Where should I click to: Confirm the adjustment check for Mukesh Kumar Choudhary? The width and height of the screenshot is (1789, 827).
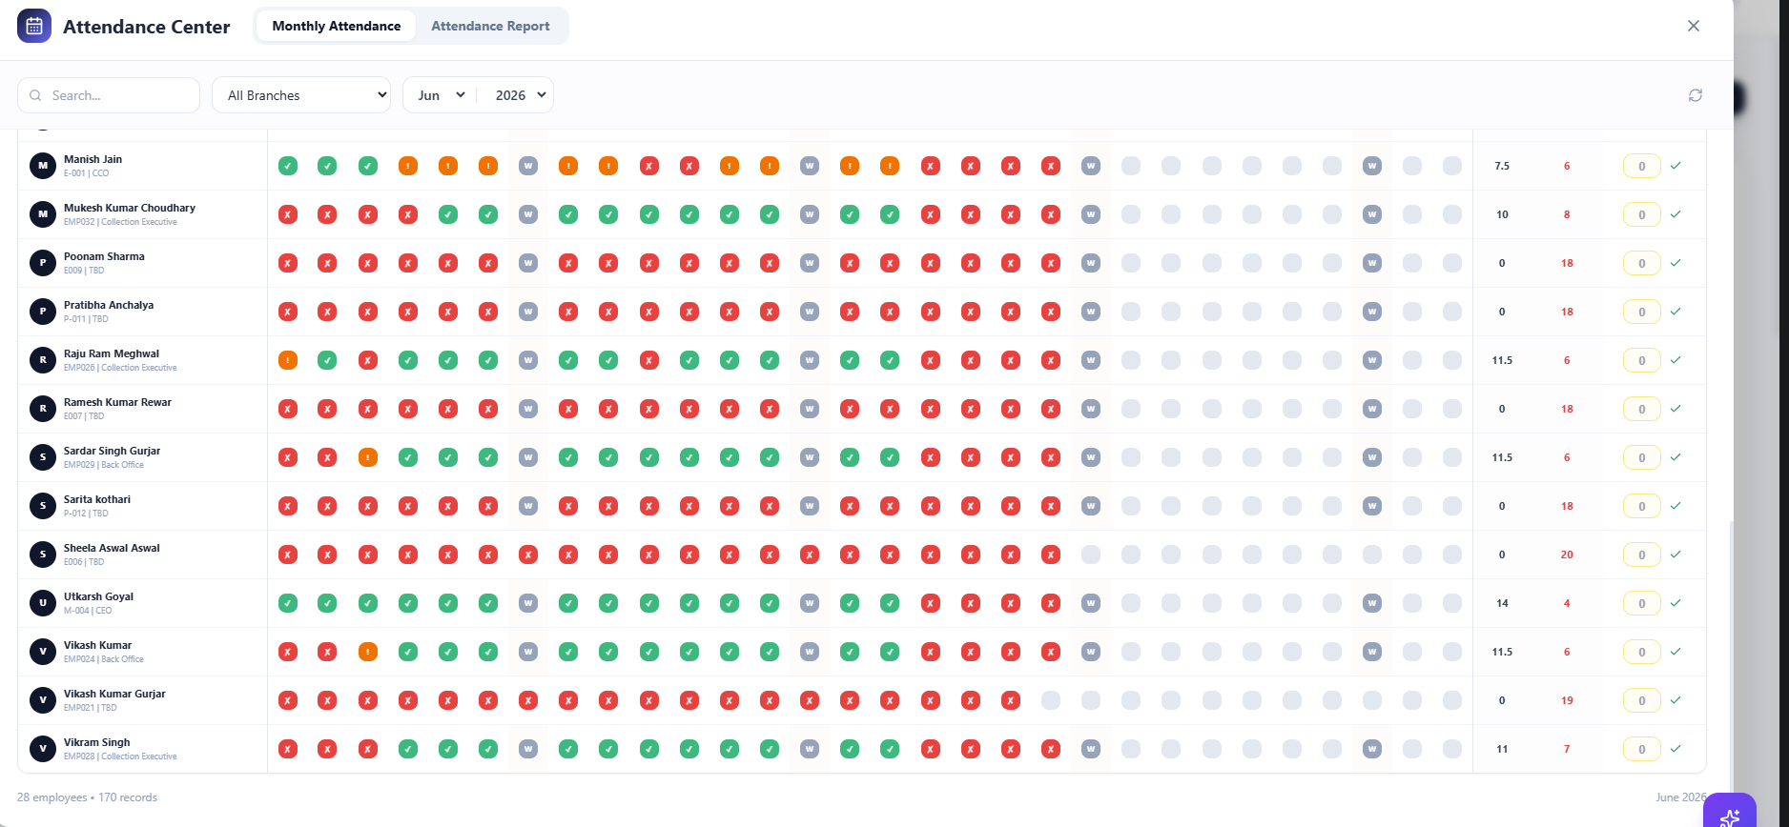coord(1676,214)
